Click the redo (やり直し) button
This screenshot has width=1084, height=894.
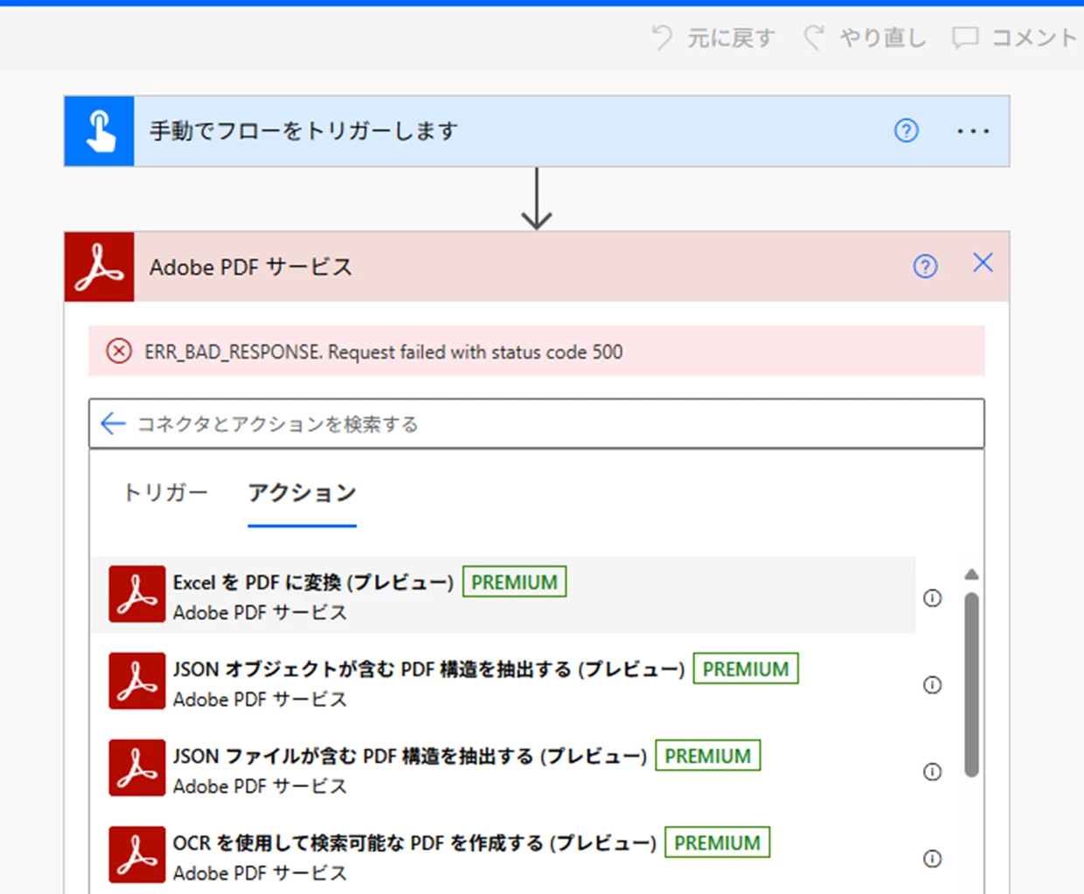point(865,38)
